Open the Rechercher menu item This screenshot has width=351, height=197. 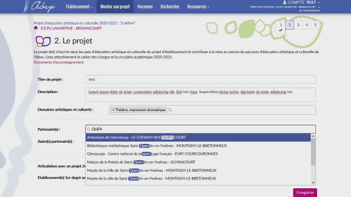click(170, 7)
